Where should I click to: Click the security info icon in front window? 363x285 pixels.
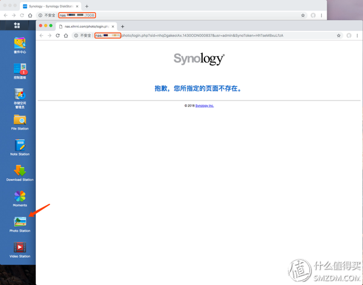[x=76, y=36]
